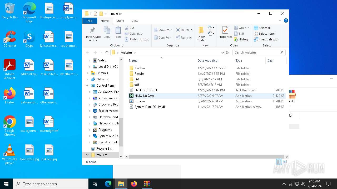Switch to the View ribbon tab
The height and width of the screenshot is (189, 337).
pyautogui.click(x=135, y=21)
